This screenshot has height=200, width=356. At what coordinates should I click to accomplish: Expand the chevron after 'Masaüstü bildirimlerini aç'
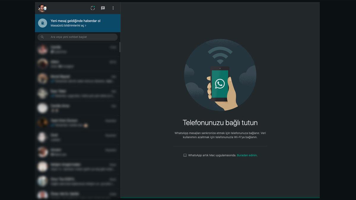pyautogui.click(x=85, y=26)
